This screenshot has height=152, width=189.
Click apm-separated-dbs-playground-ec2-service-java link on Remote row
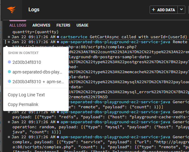pyautogui.click(x=115, y=42)
